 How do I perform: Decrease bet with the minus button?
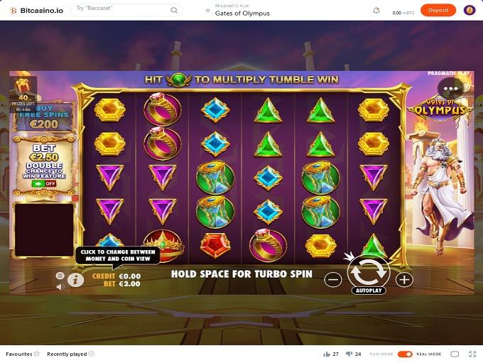[x=333, y=280]
